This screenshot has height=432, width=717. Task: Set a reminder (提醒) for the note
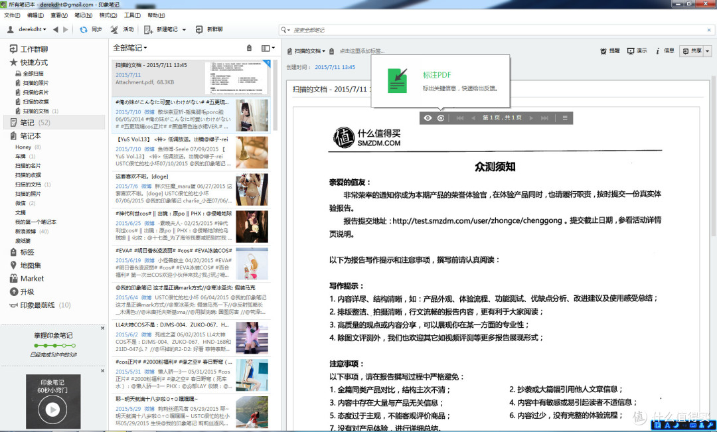pos(610,50)
